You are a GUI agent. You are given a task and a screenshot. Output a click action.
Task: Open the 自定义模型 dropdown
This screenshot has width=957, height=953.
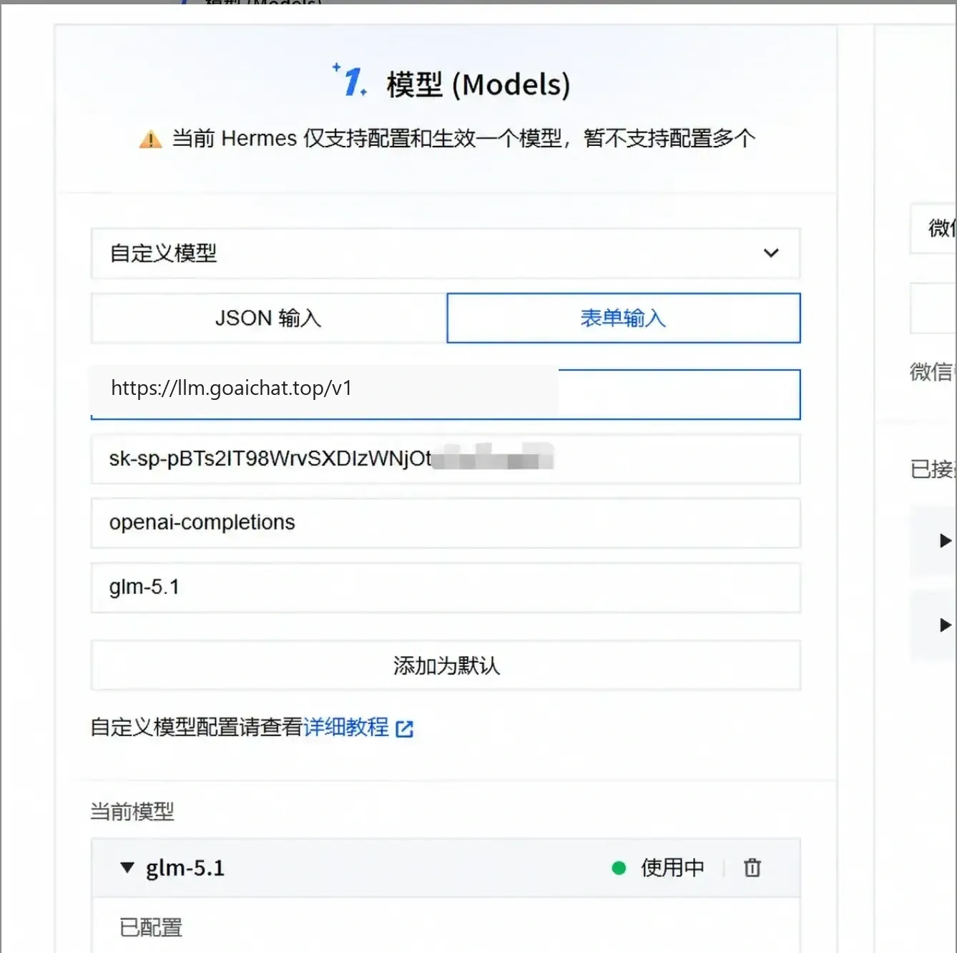tap(445, 253)
